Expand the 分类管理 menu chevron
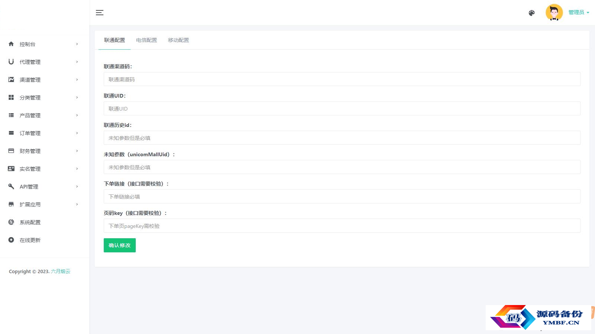The width and height of the screenshot is (595, 334). 77,97
